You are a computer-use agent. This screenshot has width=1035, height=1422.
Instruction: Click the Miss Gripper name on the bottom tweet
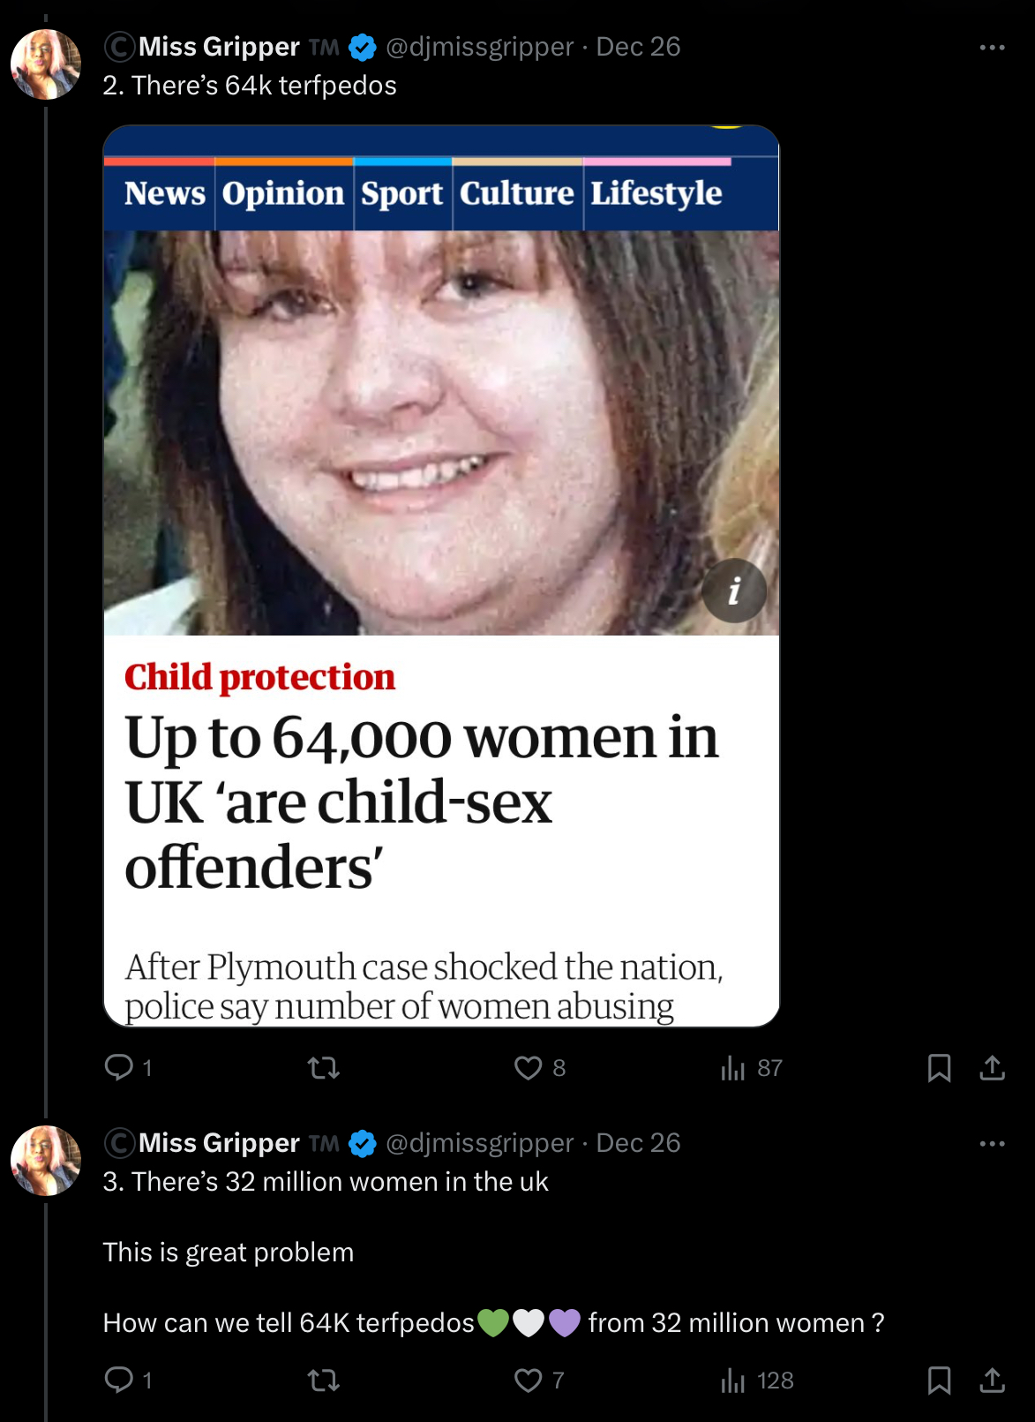click(x=219, y=1143)
